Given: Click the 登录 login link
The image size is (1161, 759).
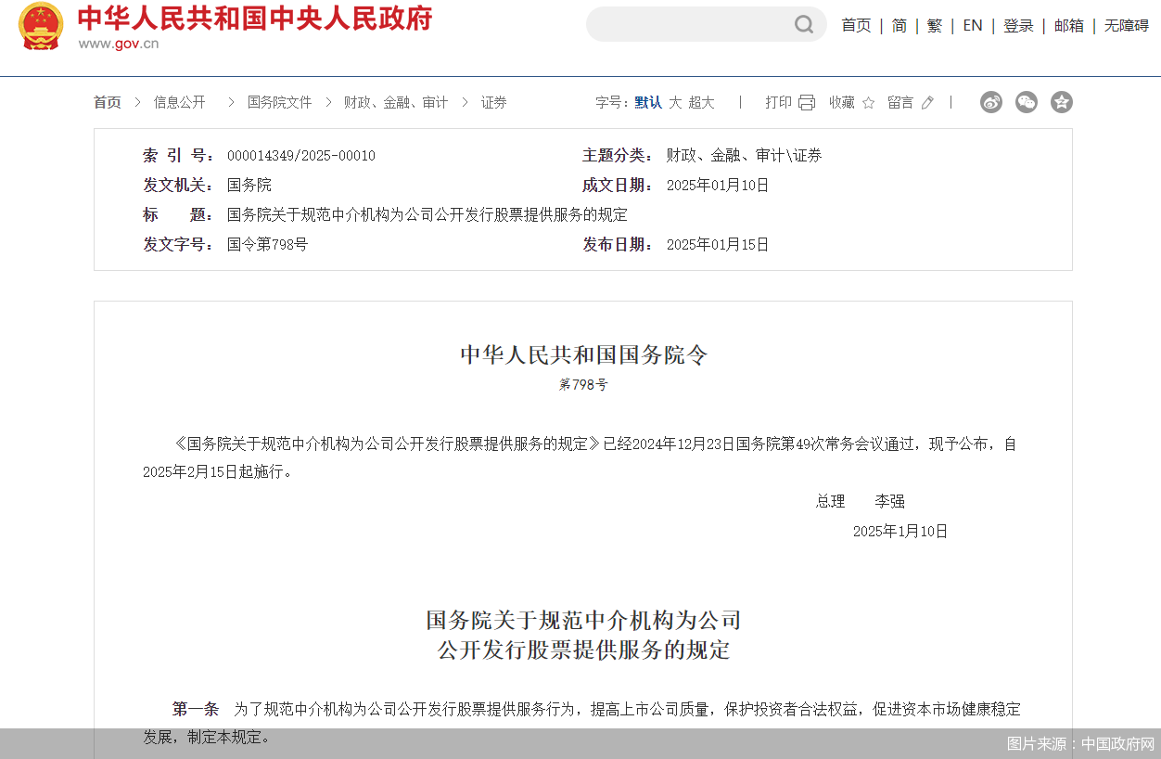Looking at the screenshot, I should pos(1018,26).
